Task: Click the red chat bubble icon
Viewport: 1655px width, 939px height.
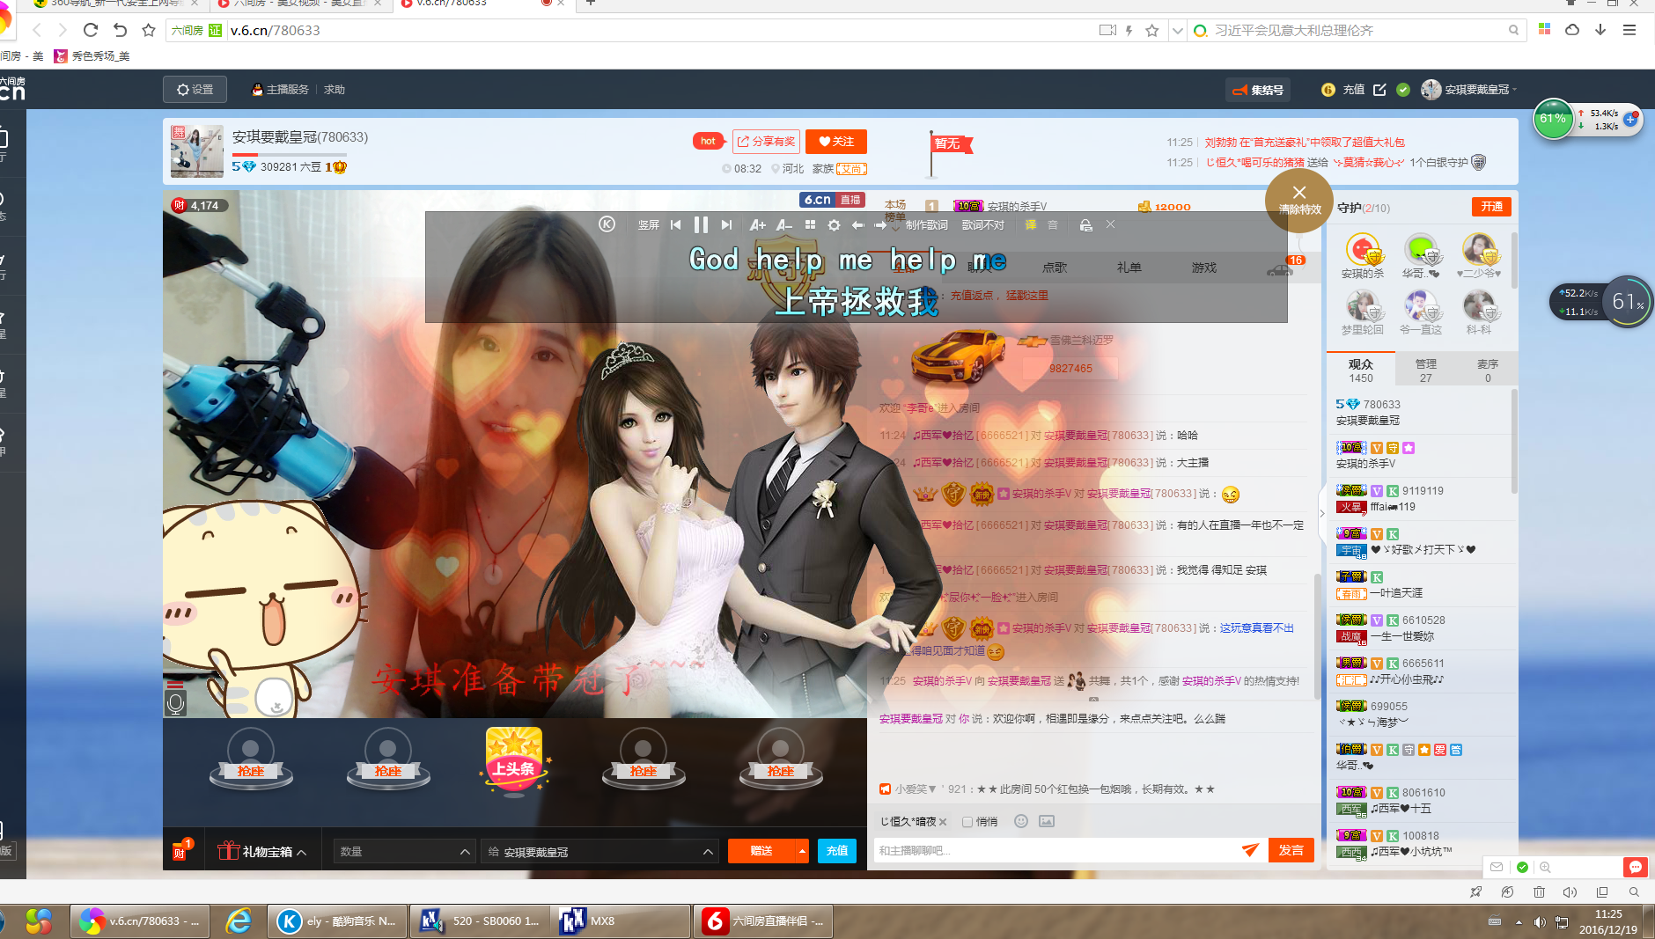Action: pos(1635,867)
